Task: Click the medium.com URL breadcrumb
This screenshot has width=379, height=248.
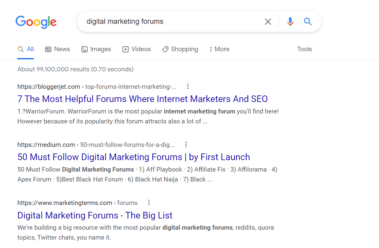Action: pyautogui.click(x=96, y=145)
